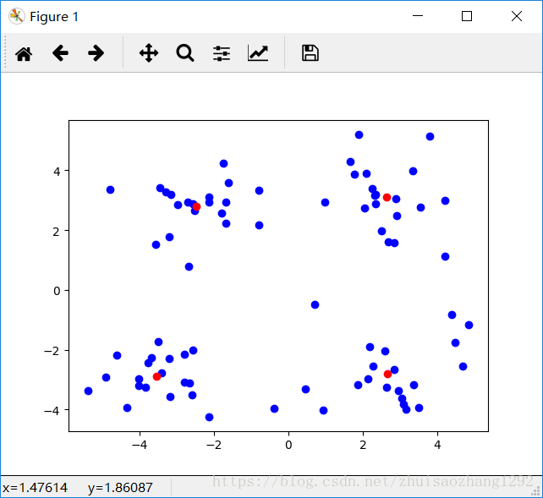The image size is (543, 498).
Task: Close the Figure 1 window
Action: click(x=517, y=16)
